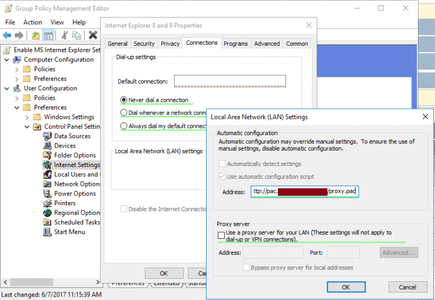The height and width of the screenshot is (300, 435).
Task: Collapse the User Configuration node
Action: click(8, 88)
